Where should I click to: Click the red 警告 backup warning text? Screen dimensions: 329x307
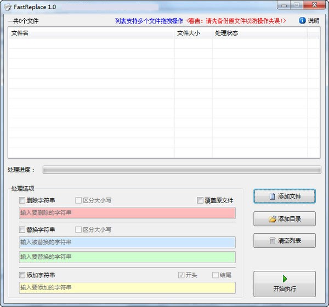[x=236, y=21]
